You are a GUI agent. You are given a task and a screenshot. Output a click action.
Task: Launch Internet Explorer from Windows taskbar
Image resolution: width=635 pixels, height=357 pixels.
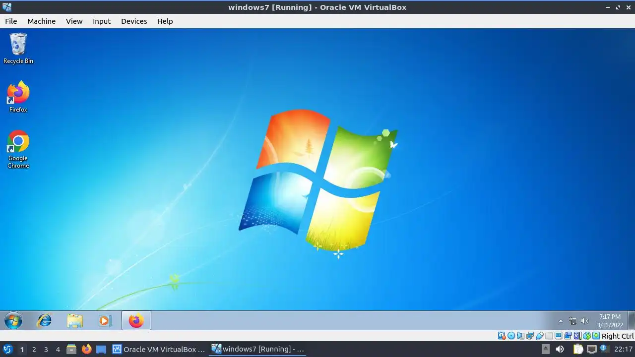coord(45,321)
